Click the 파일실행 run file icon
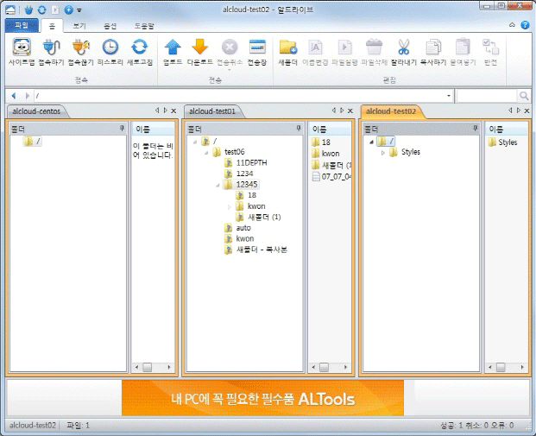This screenshot has height=436, width=536. pyautogui.click(x=344, y=52)
